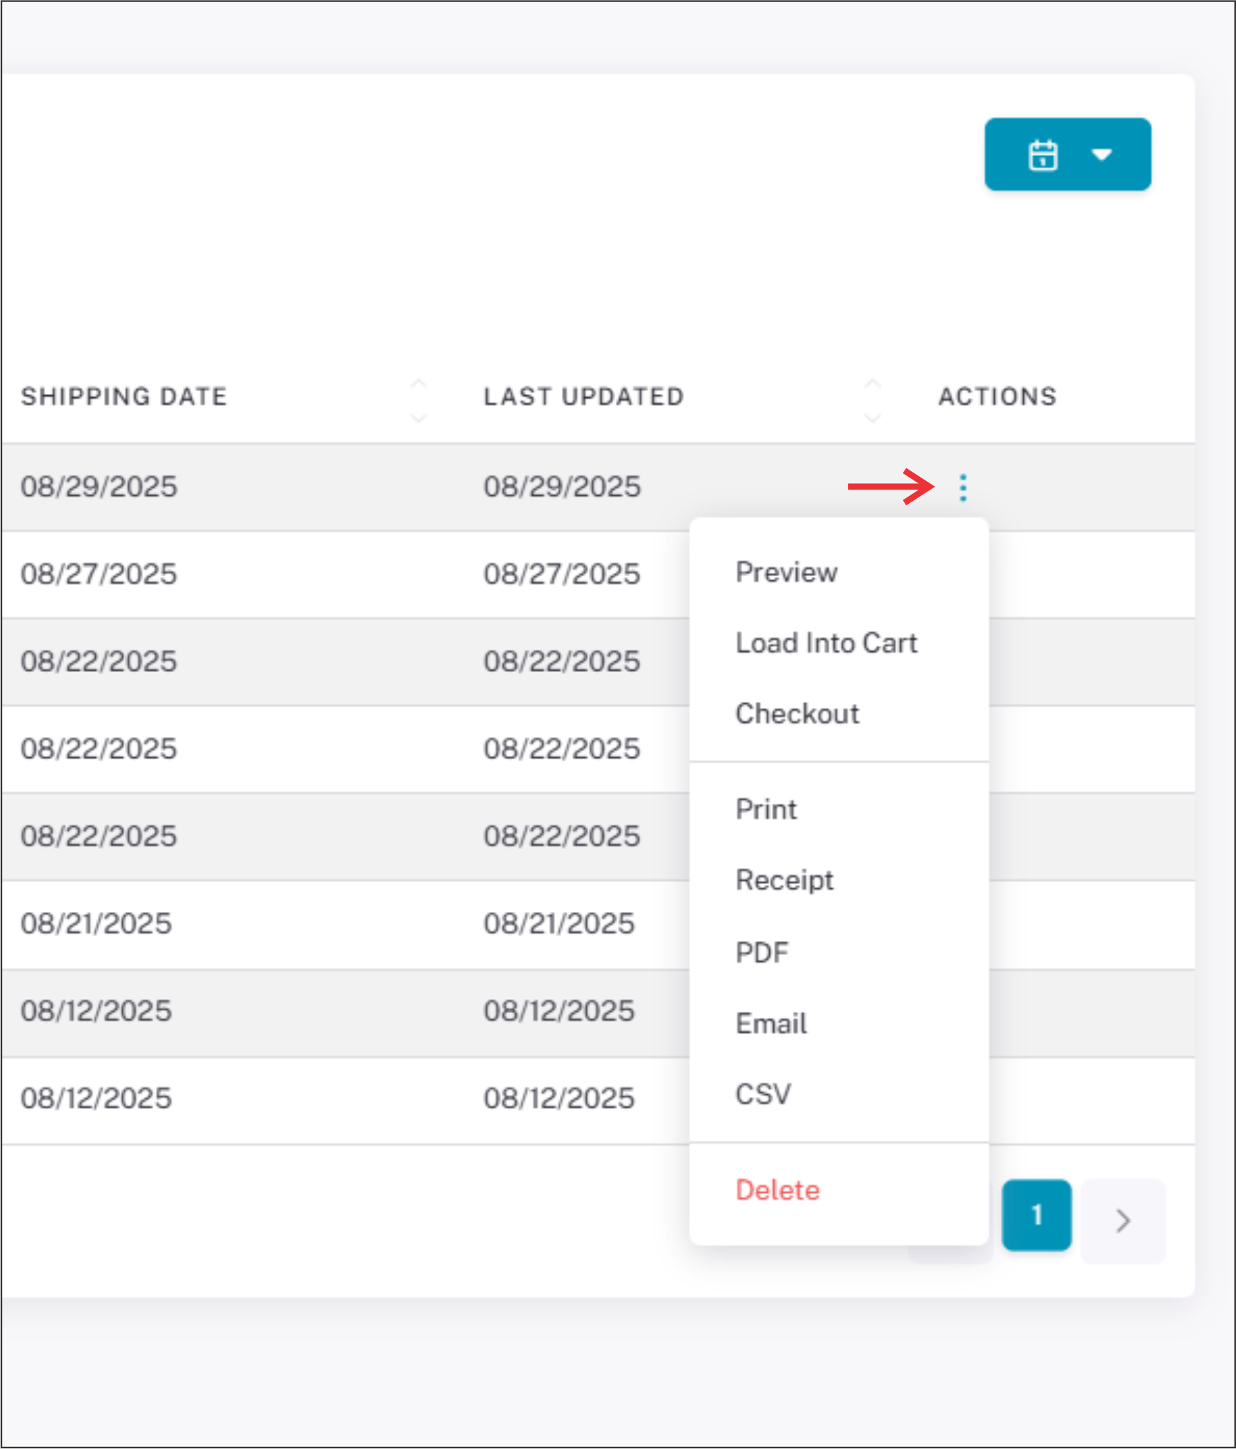Sort Last Updated ascending with up arrow
The height and width of the screenshot is (1449, 1236).
tap(873, 384)
